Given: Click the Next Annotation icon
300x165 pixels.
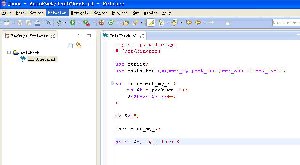Looking at the screenshot, I should (161, 23).
